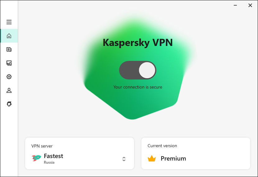Image resolution: width=258 pixels, height=177 pixels.
Task: Open the Fastest server dropdown
Action: point(53,156)
